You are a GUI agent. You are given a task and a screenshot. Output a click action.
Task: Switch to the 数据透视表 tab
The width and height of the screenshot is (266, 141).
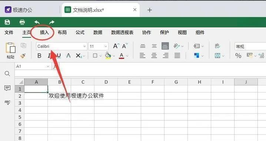pyautogui.click(x=122, y=32)
